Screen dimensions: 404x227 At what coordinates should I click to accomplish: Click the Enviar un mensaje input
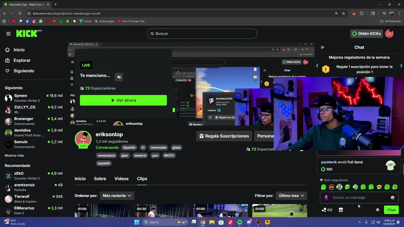click(x=359, y=198)
